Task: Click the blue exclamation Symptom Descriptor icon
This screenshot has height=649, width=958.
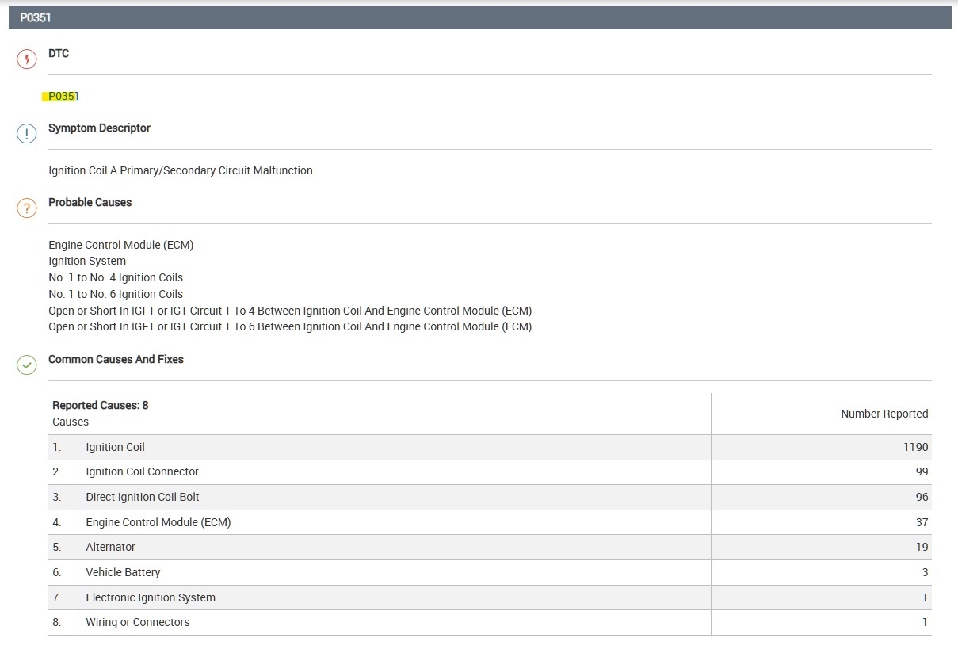Action: pyautogui.click(x=27, y=134)
